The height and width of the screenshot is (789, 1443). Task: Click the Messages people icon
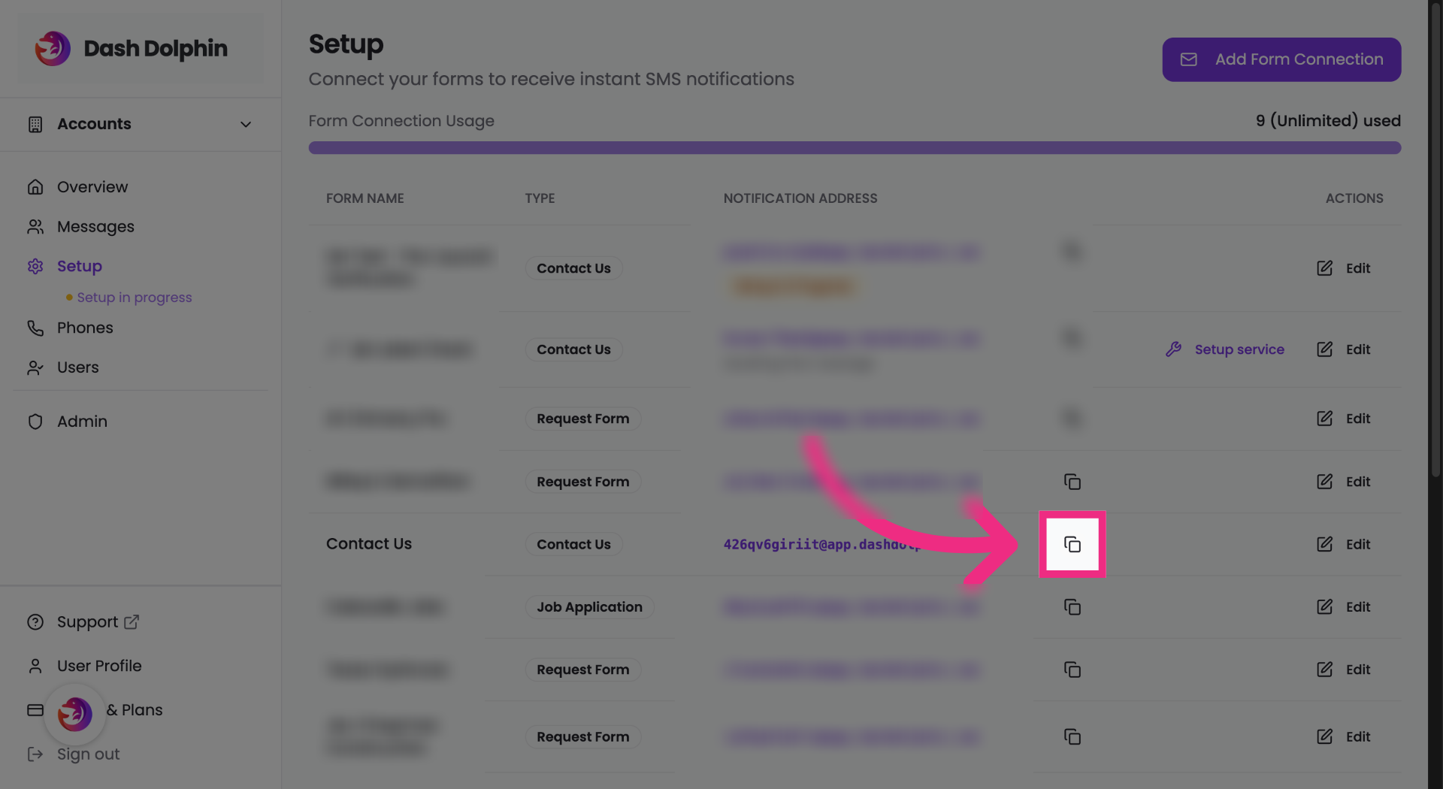tap(35, 227)
